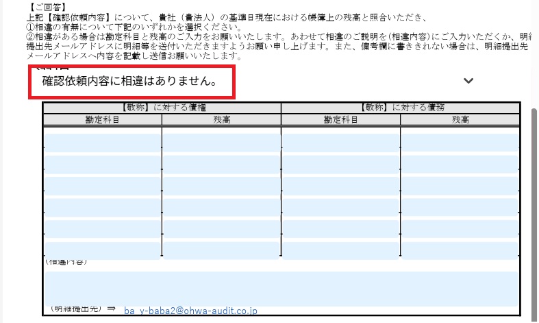This screenshot has width=539, height=323.
Task: Click fifth row 残高 cell under 債権
Action: click(x=221, y=229)
